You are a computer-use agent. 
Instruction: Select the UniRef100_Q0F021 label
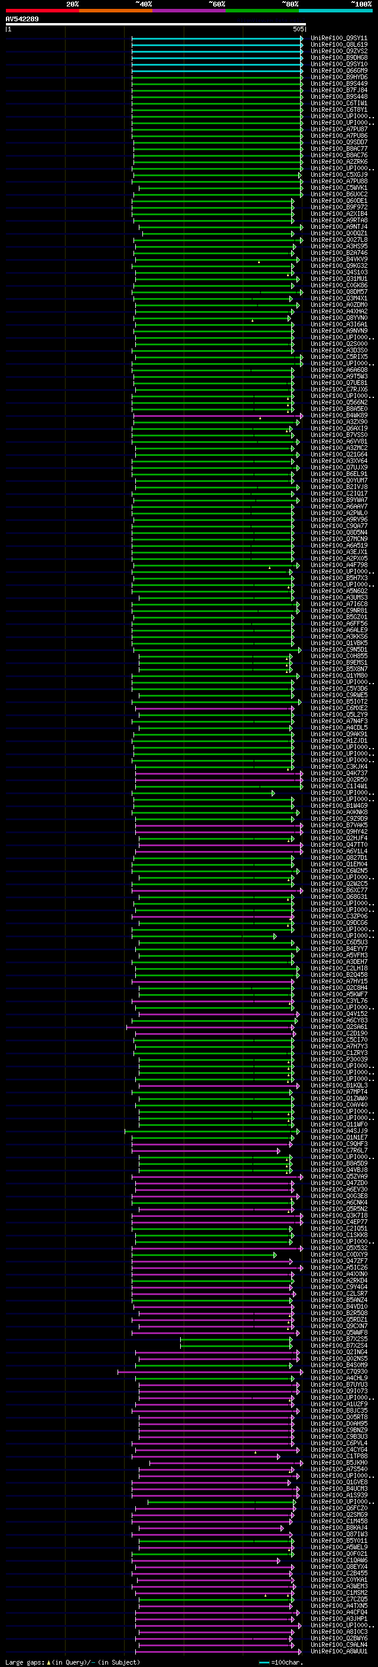point(338,1553)
